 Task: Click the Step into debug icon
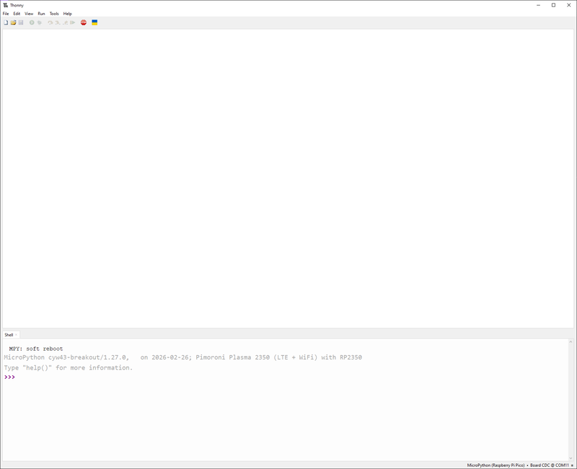pos(58,22)
